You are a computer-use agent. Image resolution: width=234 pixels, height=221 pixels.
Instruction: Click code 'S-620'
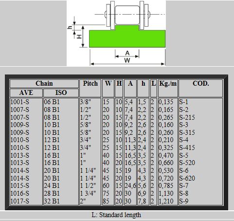point(187,178)
